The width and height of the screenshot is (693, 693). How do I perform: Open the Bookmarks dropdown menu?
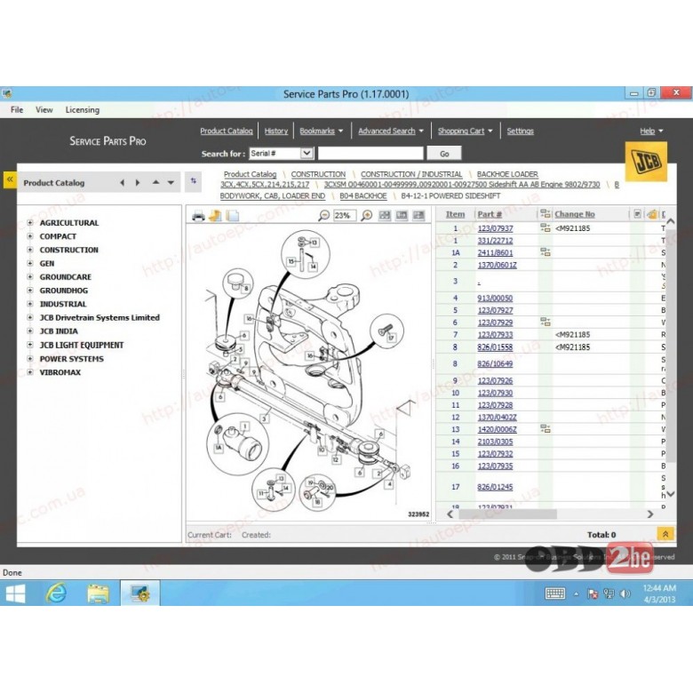[x=322, y=131]
